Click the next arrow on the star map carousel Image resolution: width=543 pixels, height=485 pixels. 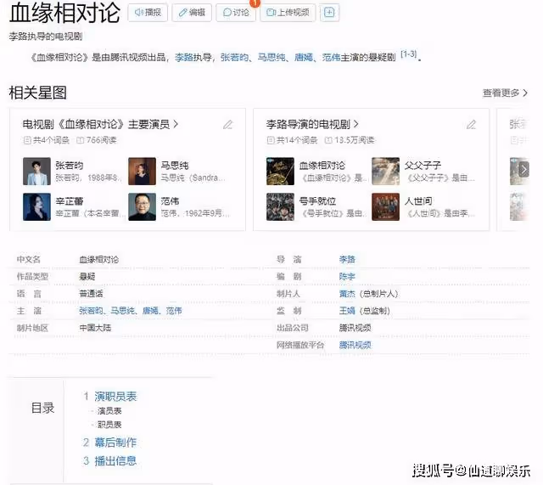tap(523, 170)
